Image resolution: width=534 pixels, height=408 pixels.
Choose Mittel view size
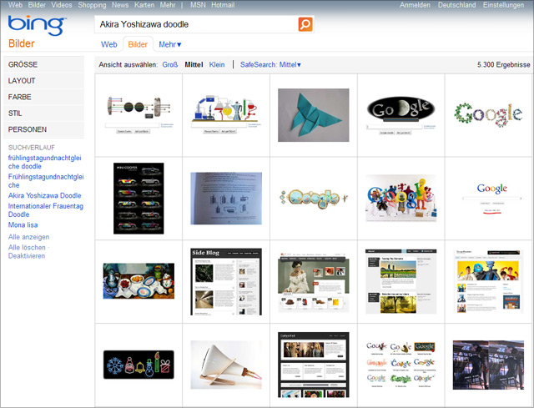(x=194, y=64)
